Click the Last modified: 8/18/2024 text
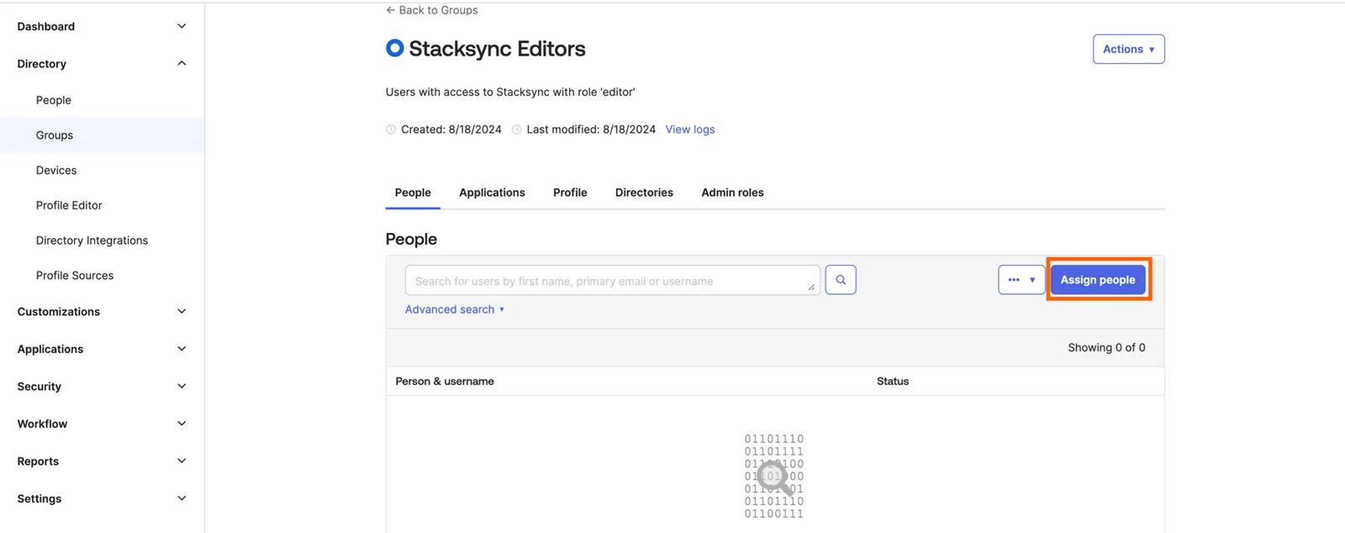Viewport: 1345px width, 533px height. click(591, 129)
